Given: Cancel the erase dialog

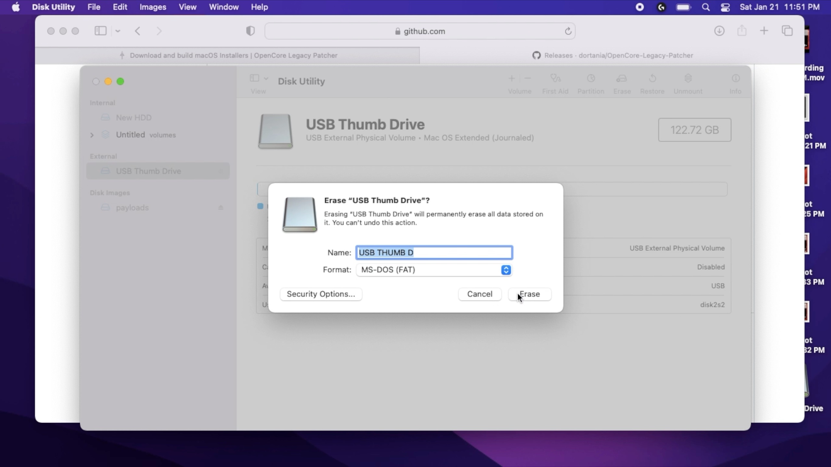Looking at the screenshot, I should click(x=479, y=294).
